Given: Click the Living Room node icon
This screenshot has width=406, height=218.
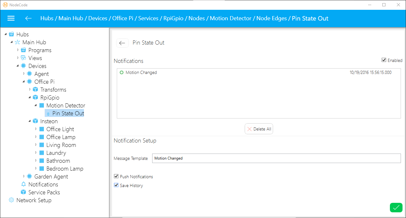Looking at the screenshot, I should click(41, 145).
